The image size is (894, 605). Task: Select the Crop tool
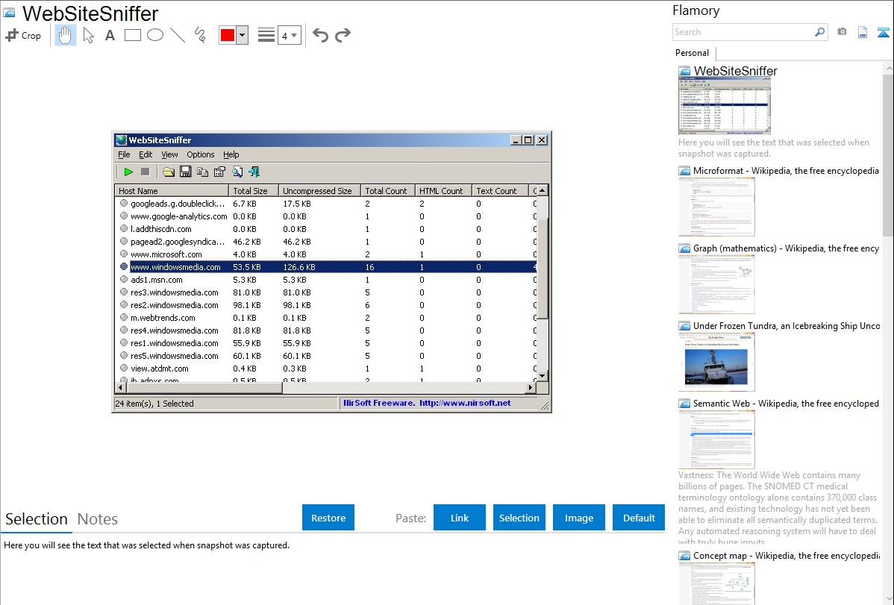tap(23, 35)
